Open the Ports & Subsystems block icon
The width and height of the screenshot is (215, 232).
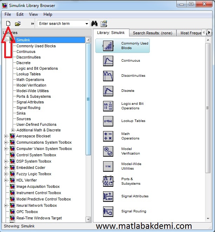[108, 182]
